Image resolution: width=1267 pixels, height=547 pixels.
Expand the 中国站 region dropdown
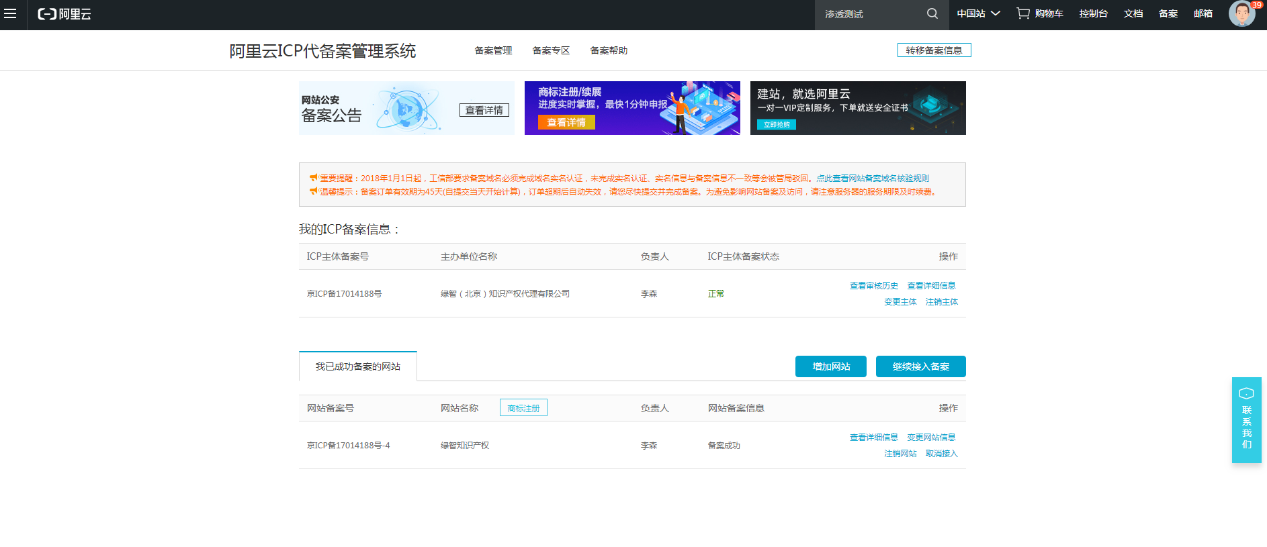click(x=979, y=13)
